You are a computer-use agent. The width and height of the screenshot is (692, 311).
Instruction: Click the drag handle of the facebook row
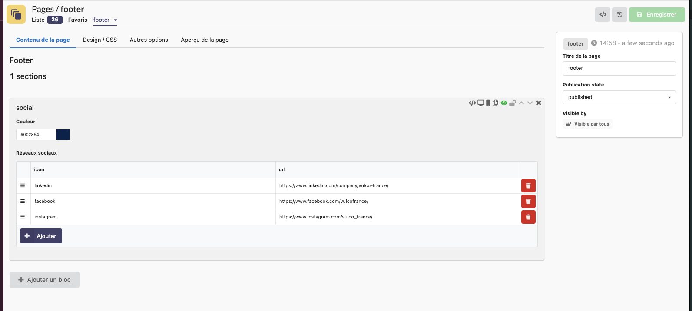[x=23, y=201]
